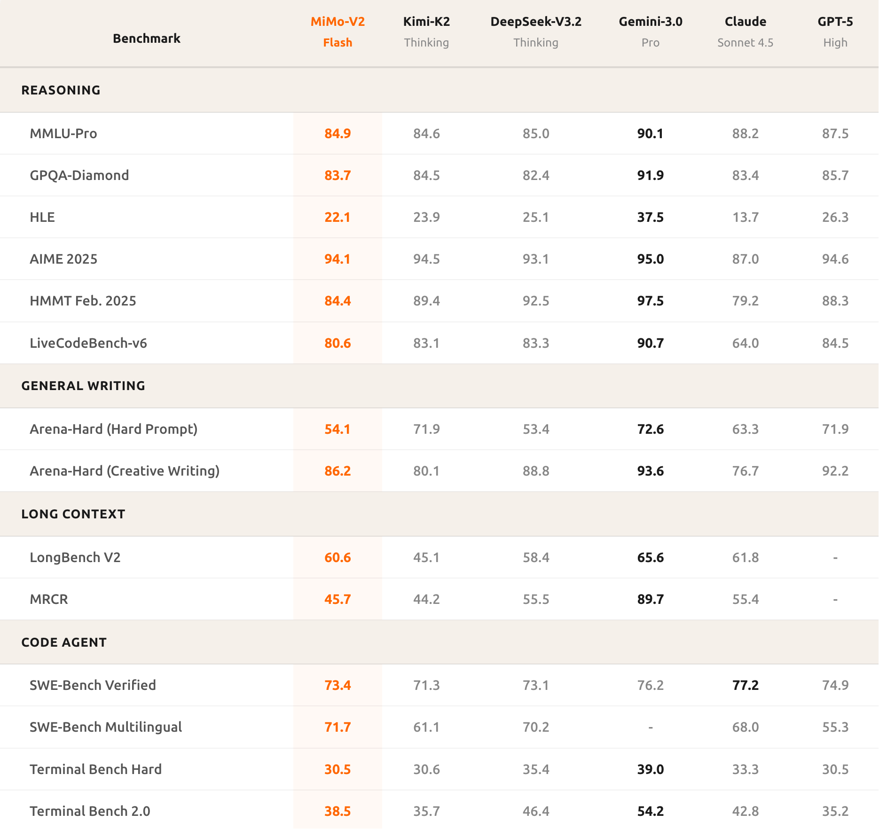The image size is (879, 829).
Task: Click MiMo-V2's MMLU-Pro score "84.9"
Action: (x=337, y=133)
